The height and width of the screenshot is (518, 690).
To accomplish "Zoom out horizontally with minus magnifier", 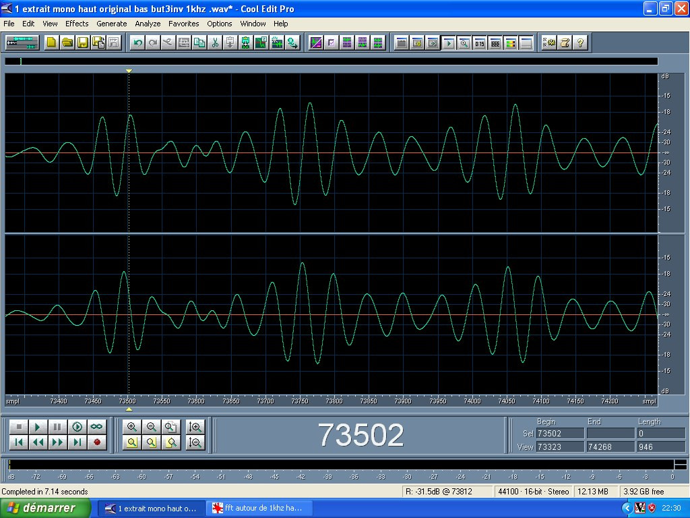I will point(152,427).
